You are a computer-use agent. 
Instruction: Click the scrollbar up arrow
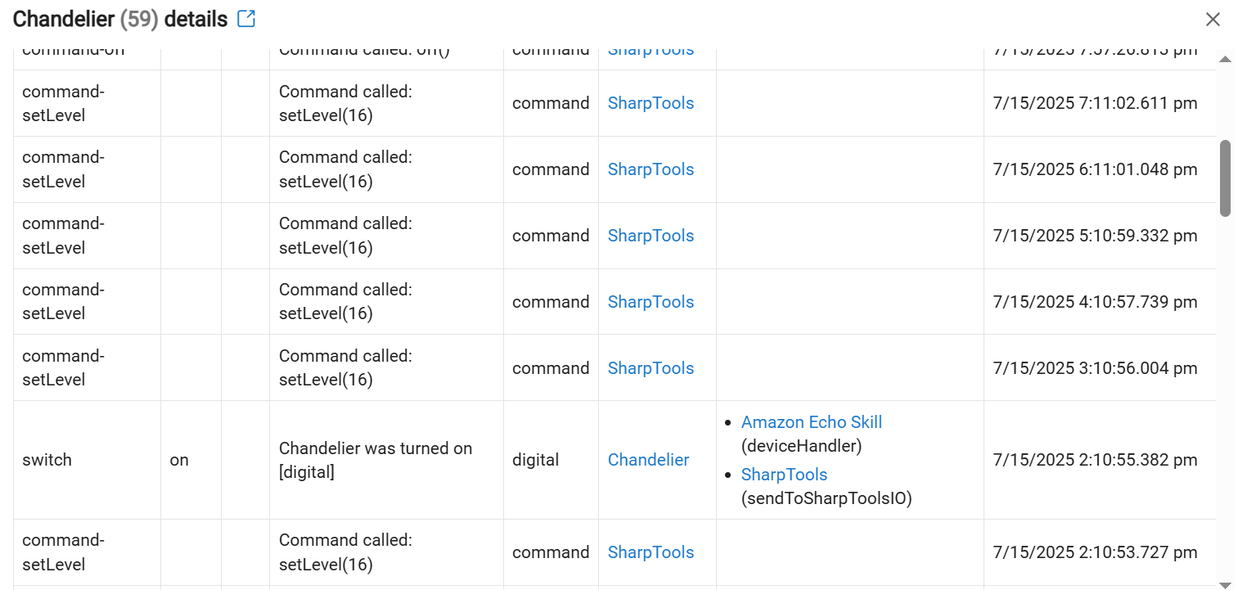point(1225,60)
